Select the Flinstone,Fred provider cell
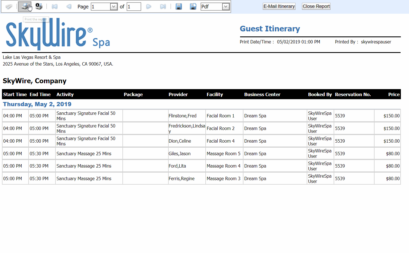Image resolution: width=409 pixels, height=253 pixels. 182,116
